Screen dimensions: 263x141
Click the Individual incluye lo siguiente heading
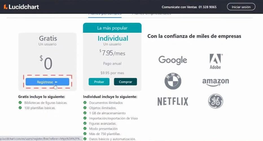pos(110,97)
